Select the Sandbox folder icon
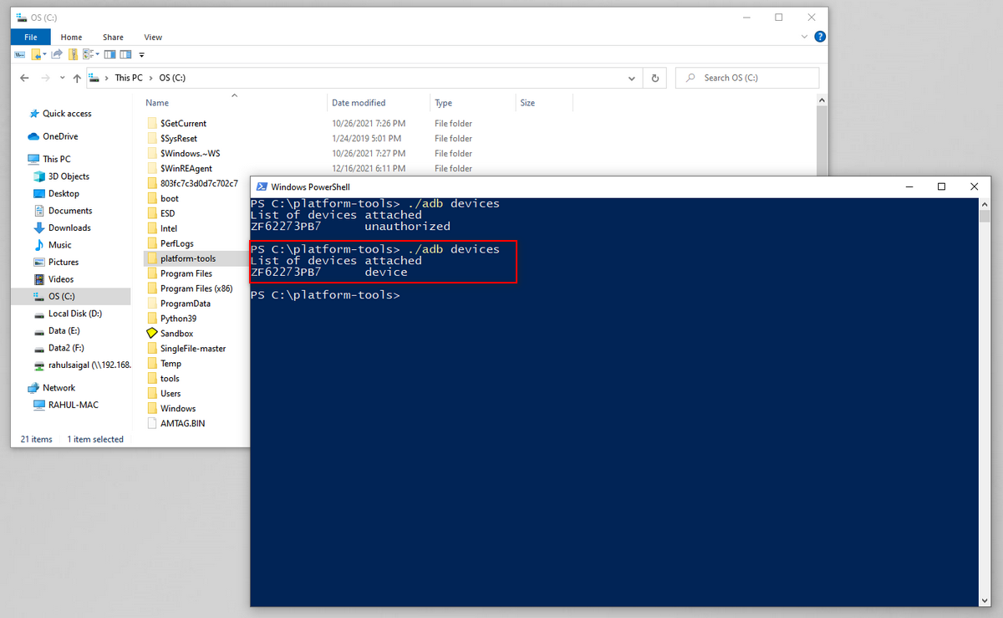The image size is (1003, 618). tap(152, 334)
